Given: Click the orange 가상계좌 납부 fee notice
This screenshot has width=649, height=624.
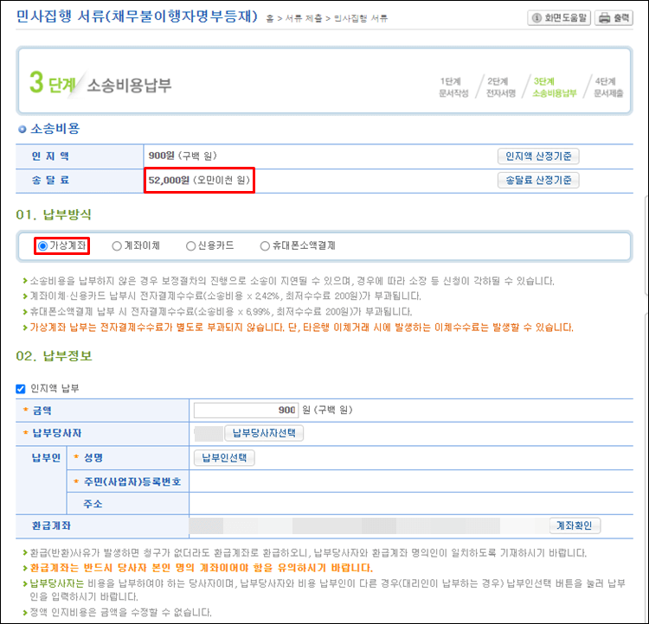Looking at the screenshot, I should tap(302, 328).
